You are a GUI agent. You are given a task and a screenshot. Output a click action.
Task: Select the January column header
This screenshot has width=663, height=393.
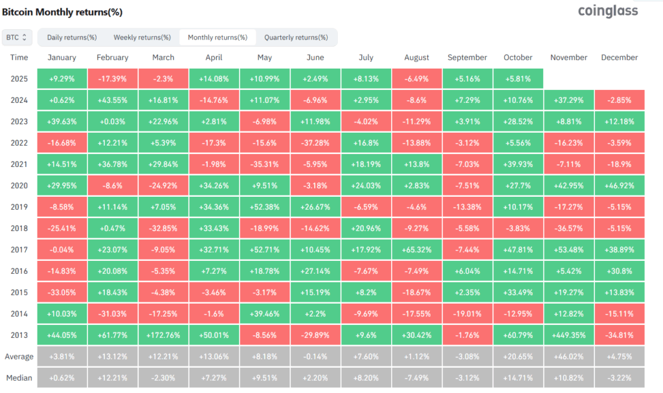pyautogui.click(x=62, y=57)
